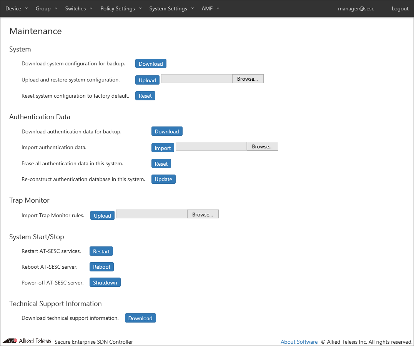Open the Policy Settings menu

[121, 8]
